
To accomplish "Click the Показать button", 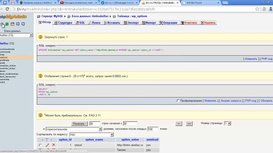I will 79,124.
